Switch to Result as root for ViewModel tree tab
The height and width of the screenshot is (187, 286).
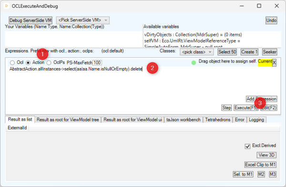point(68,120)
